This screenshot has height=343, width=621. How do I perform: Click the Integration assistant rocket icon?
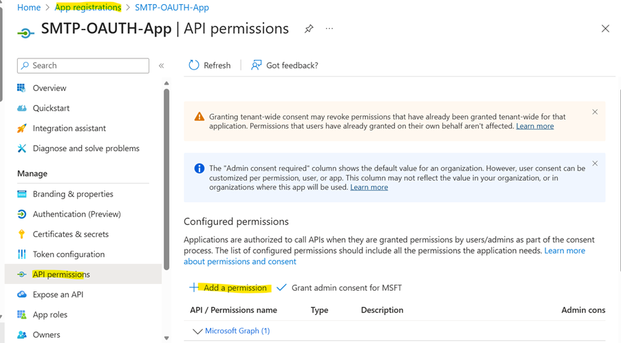(22, 129)
